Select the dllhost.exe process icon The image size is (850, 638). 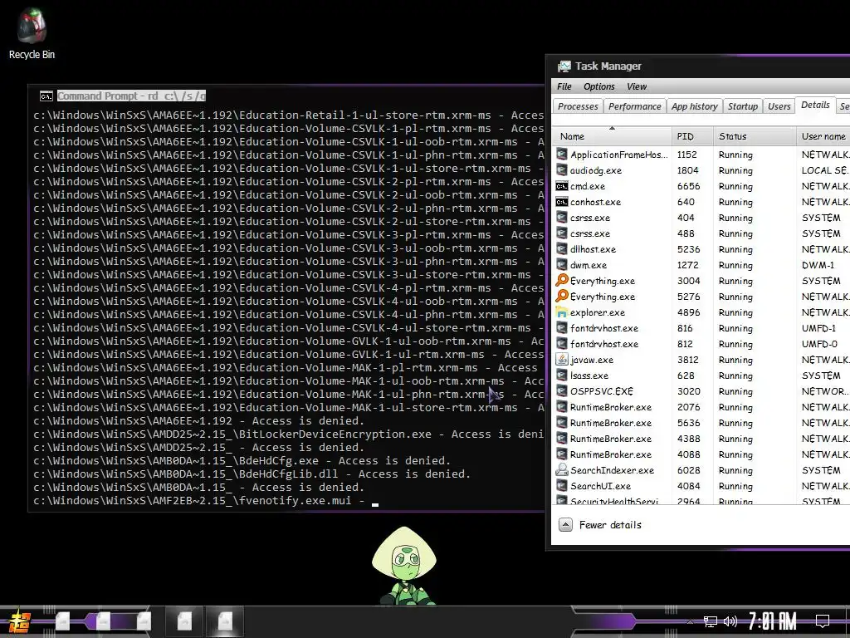coord(562,249)
